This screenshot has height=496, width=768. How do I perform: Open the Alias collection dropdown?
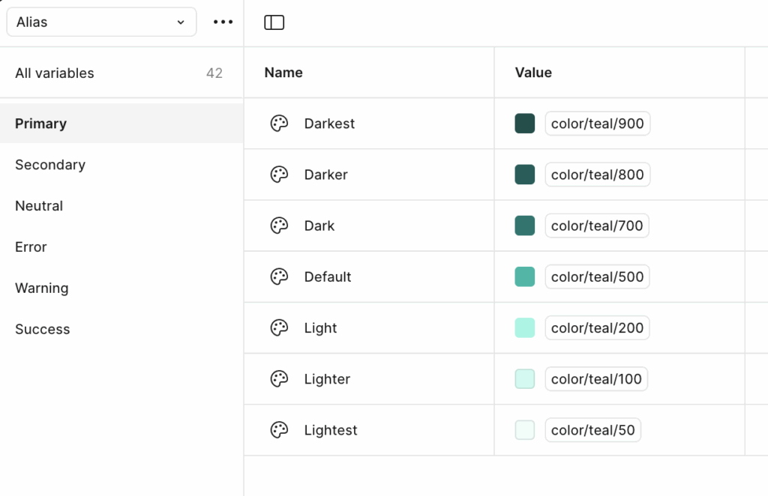click(x=101, y=22)
